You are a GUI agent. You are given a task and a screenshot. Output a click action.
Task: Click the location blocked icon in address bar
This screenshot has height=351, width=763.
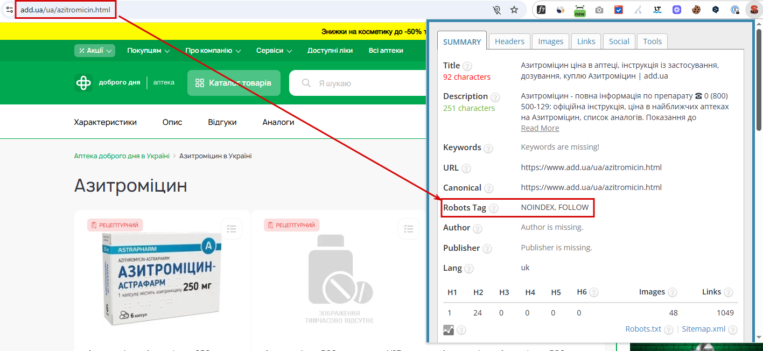(497, 10)
